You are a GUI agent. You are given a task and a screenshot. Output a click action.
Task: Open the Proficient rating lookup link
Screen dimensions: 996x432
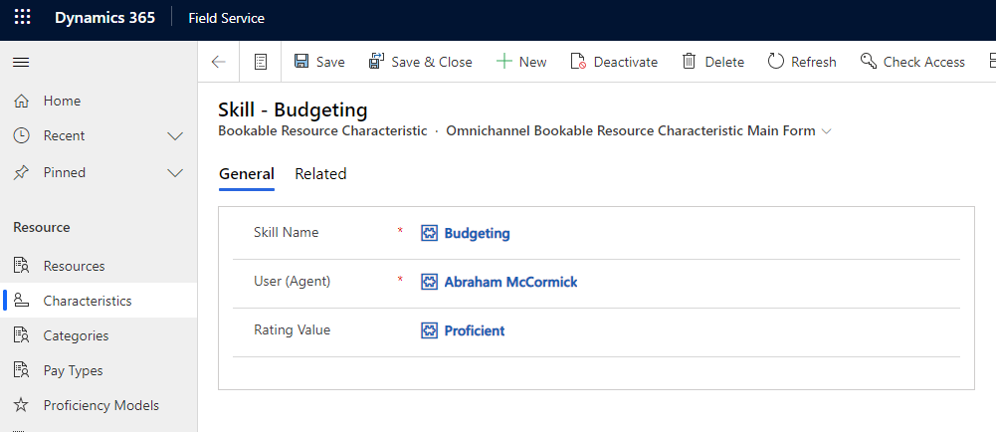475,331
